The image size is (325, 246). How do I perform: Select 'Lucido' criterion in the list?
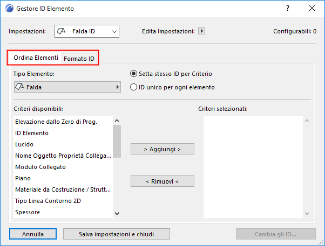click(x=24, y=144)
